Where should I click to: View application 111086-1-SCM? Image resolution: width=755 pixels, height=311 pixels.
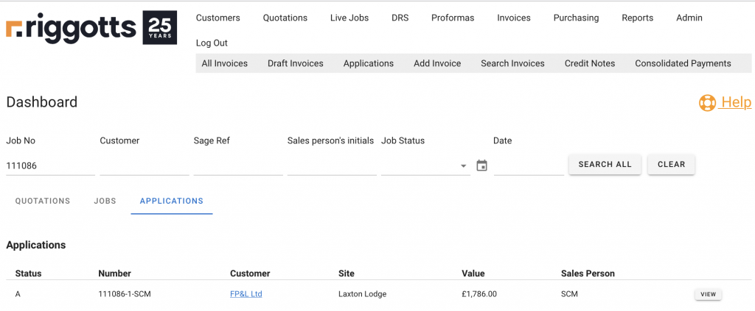[708, 294]
